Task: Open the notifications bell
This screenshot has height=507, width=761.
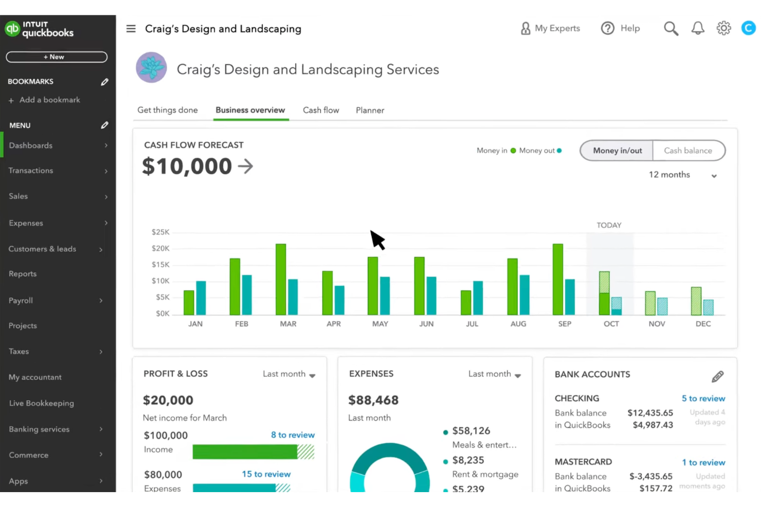Action: (x=697, y=28)
